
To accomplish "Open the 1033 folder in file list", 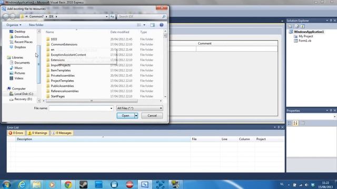I will 54,39.
